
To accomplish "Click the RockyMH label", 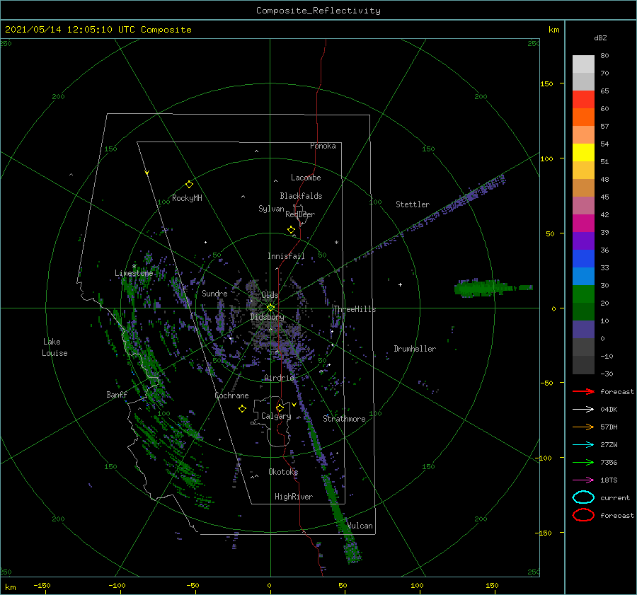I will tap(187, 198).
